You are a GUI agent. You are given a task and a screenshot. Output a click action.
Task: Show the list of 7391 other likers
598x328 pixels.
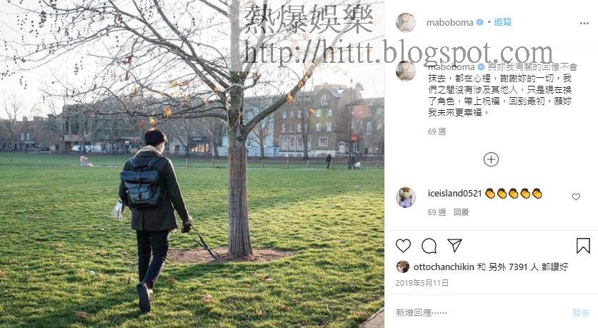coord(513,267)
